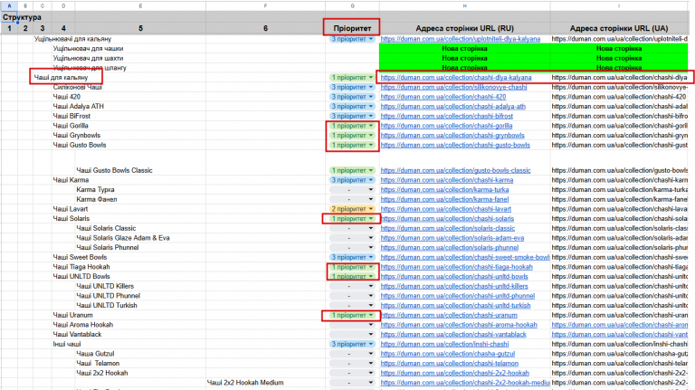Image resolution: width=695 pixels, height=390 pixels.
Task: Open the chashi-adalya-ath RU link
Action: (x=453, y=107)
